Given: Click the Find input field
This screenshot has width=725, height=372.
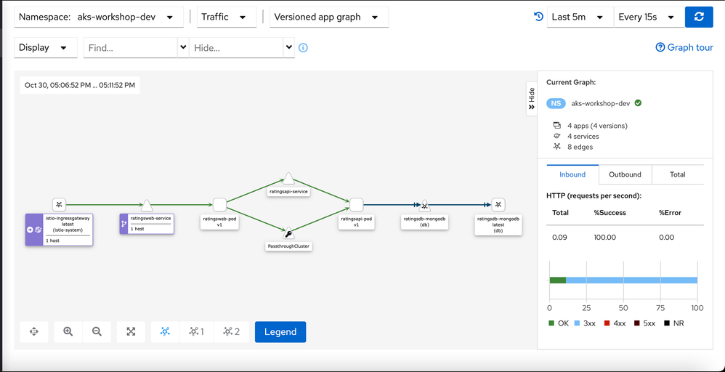Looking at the screenshot, I should click(x=131, y=48).
